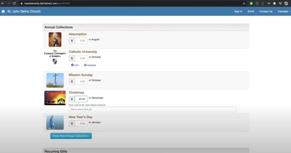Click the New Year's Day collection title
This screenshot has height=153, width=291.
pos(81,117)
